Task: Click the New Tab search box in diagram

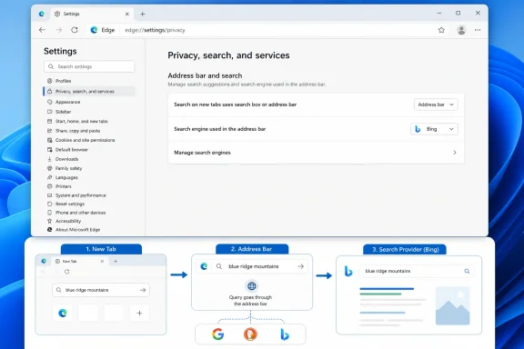Action: pos(101,290)
